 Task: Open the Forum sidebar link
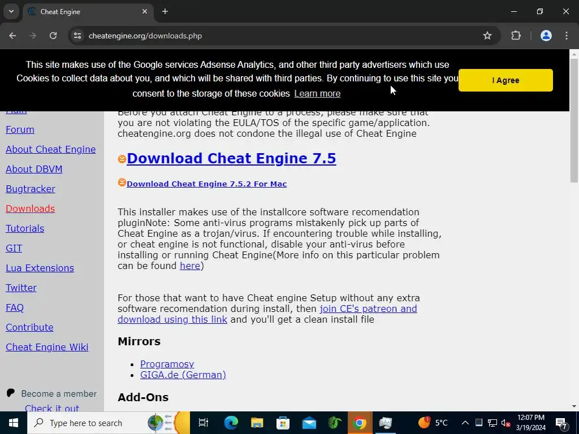[20, 129]
